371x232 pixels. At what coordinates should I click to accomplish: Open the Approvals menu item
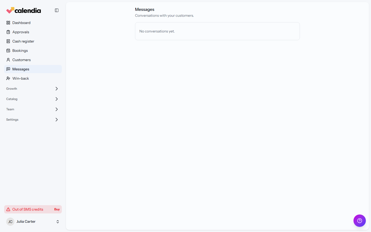[33, 32]
